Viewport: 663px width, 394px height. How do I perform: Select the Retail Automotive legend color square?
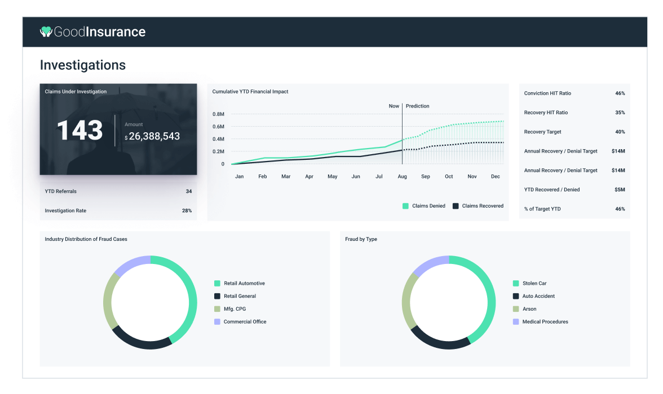coord(217,284)
